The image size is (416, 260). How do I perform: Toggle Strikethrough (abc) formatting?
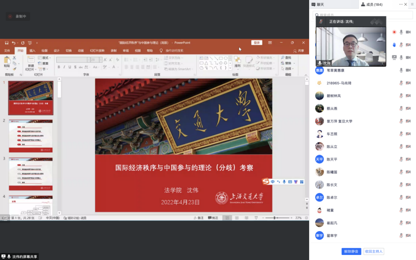pyautogui.click(x=81, y=67)
